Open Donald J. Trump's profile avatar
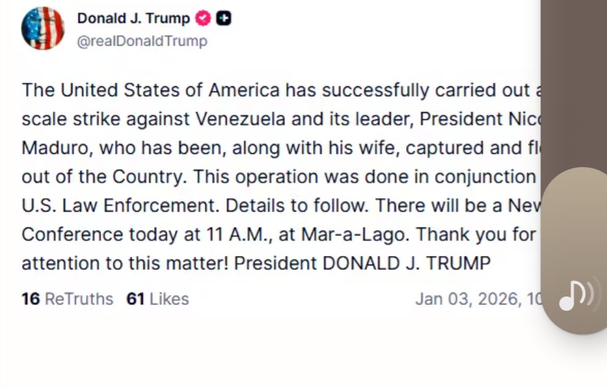Screen dimensions: 607x388 tap(43, 29)
